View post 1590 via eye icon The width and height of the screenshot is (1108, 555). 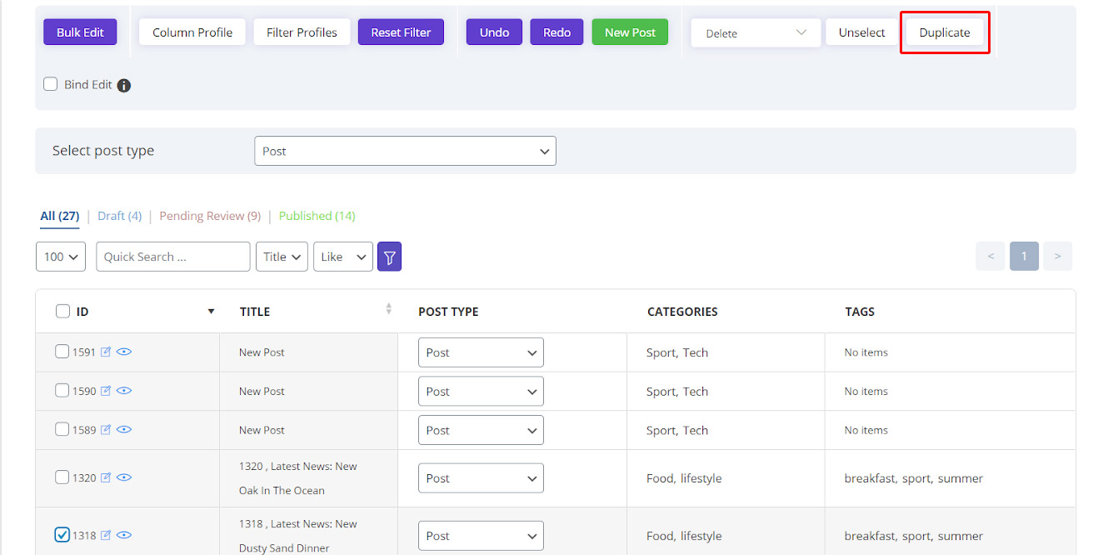[124, 391]
